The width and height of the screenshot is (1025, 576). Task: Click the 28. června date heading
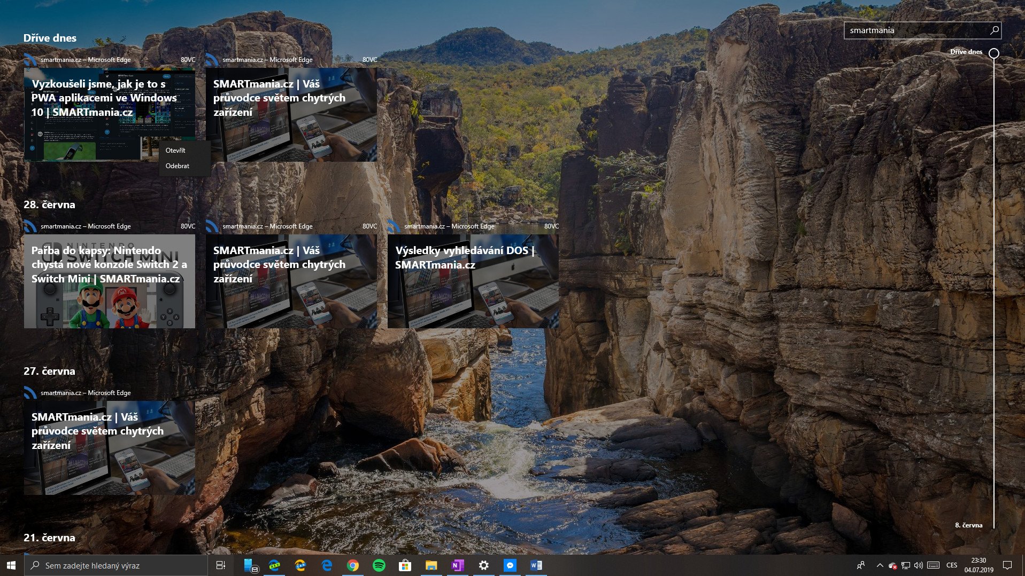(x=49, y=204)
